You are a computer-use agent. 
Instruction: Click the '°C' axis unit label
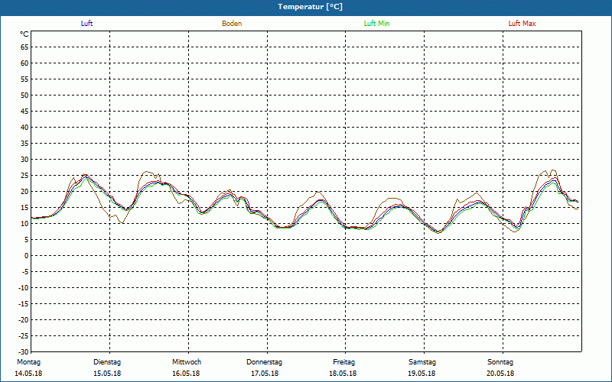(x=24, y=34)
